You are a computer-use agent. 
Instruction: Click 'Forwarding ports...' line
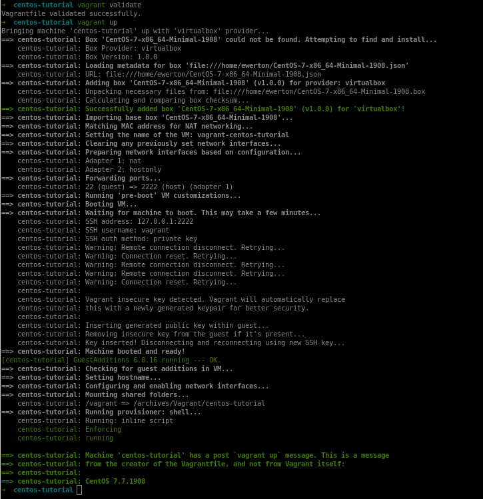81,179
